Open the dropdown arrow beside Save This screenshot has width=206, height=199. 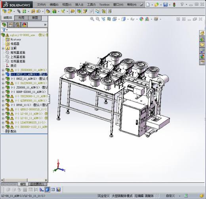170,5
